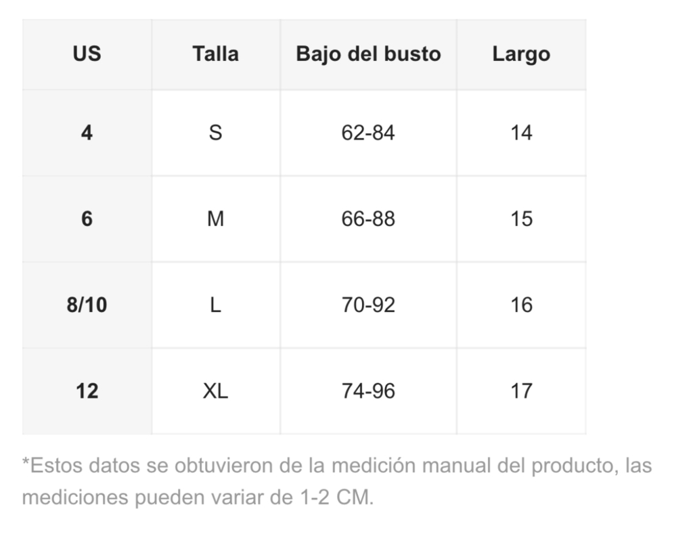Image resolution: width=693 pixels, height=534 pixels.
Task: Click the US column header
Action: (x=87, y=54)
